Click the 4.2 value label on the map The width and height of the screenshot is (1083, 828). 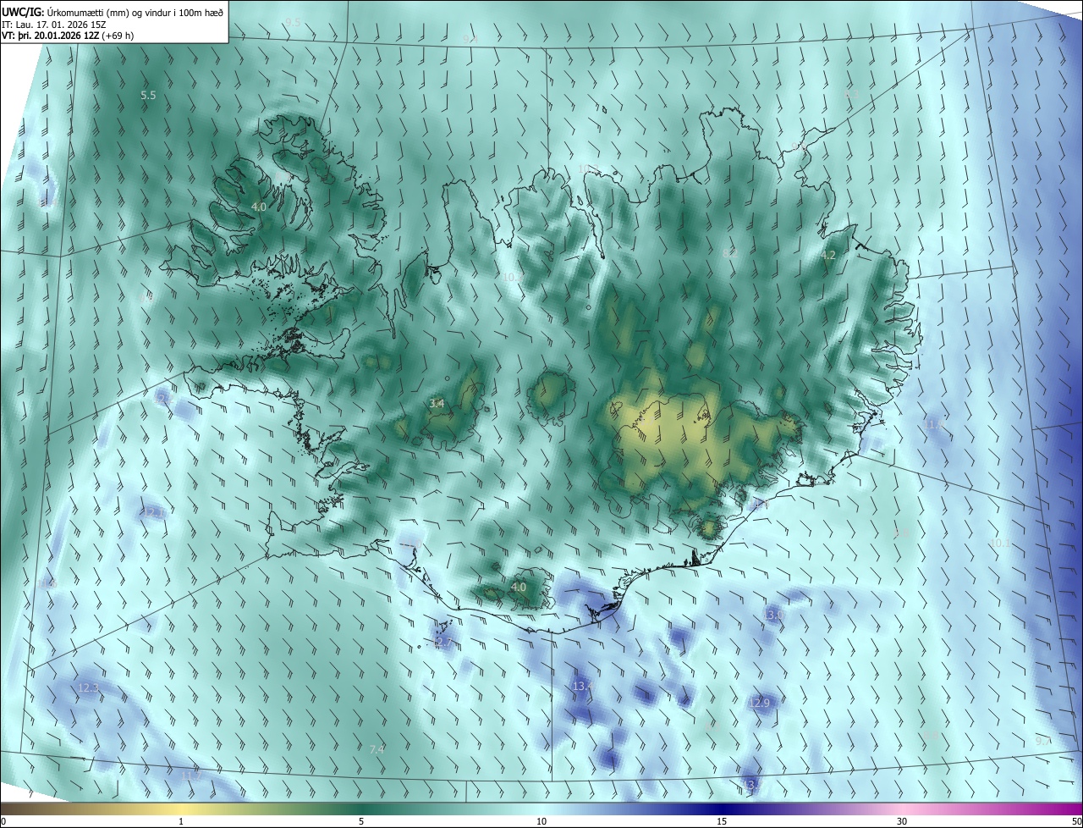coord(828,255)
